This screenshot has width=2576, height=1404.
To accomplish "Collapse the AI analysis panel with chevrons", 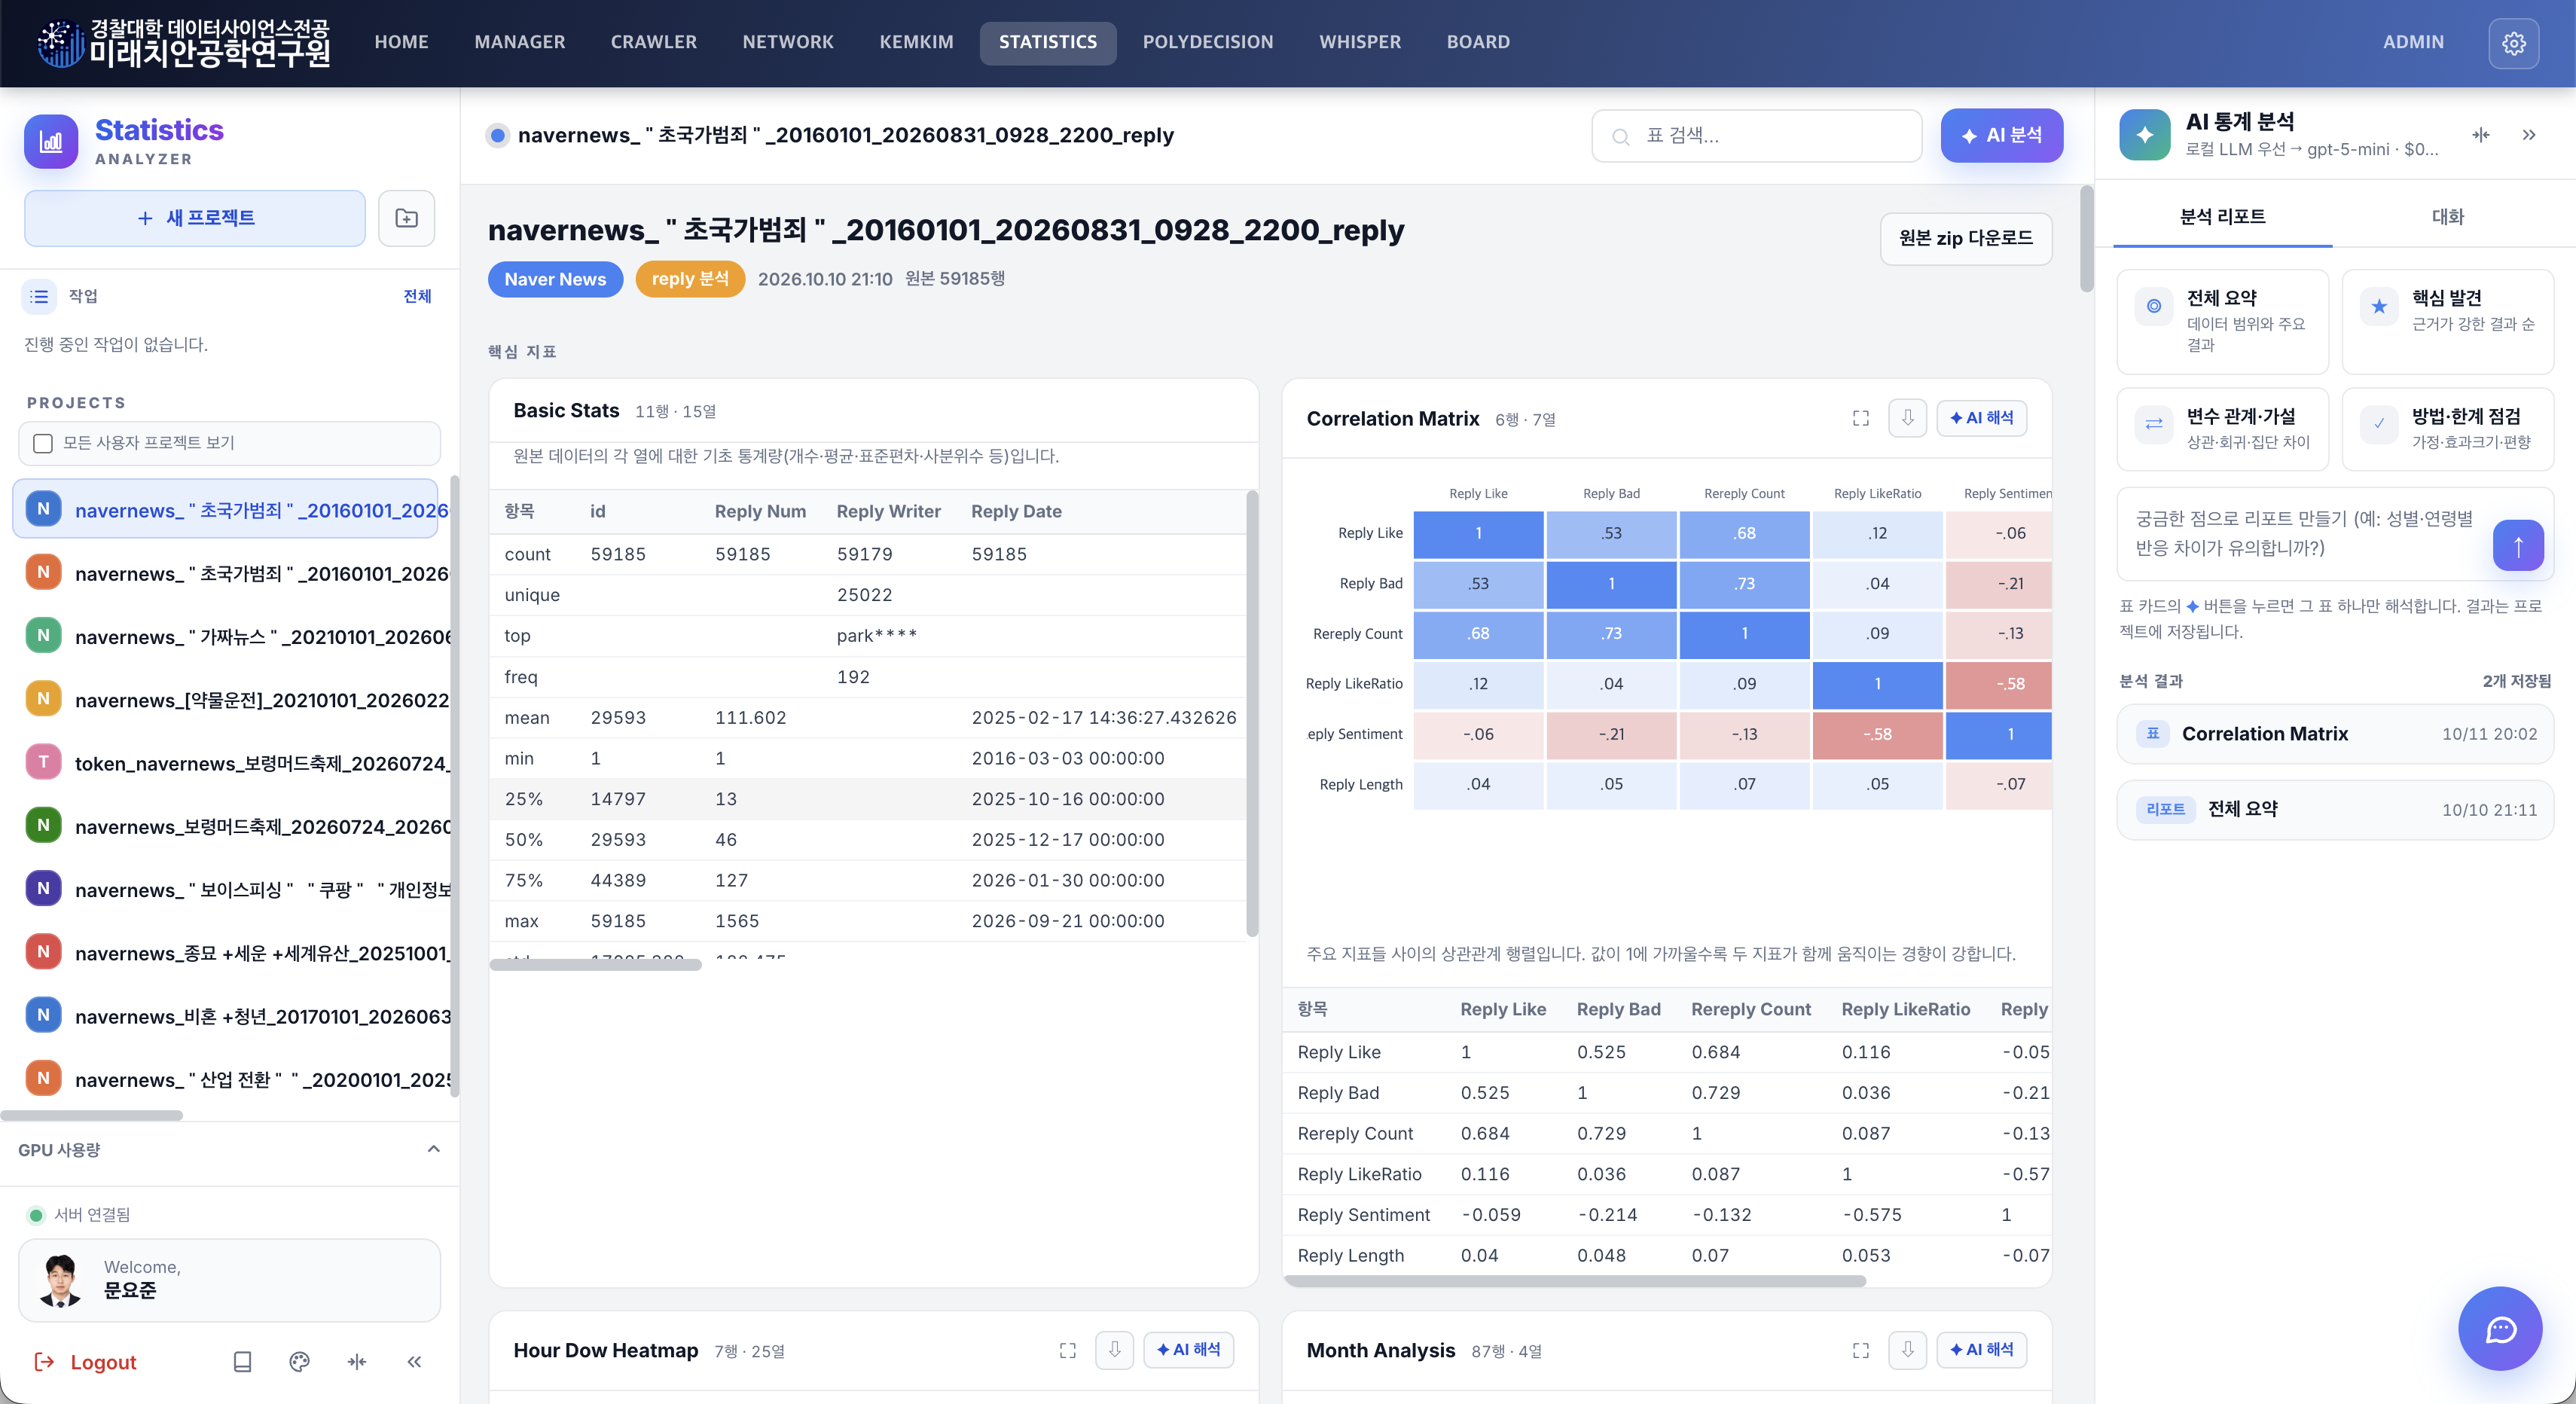I will click(2529, 135).
